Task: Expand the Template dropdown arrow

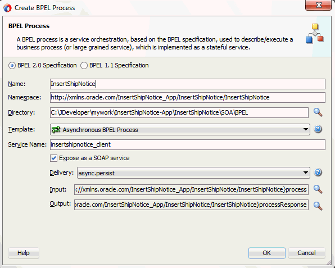Action: click(x=306, y=129)
